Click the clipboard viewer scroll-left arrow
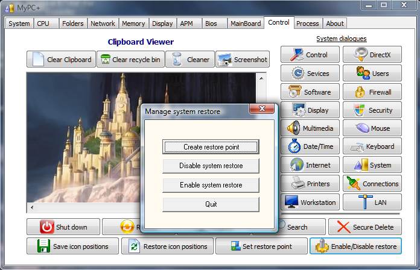The height and width of the screenshot is (270, 420). point(32,207)
